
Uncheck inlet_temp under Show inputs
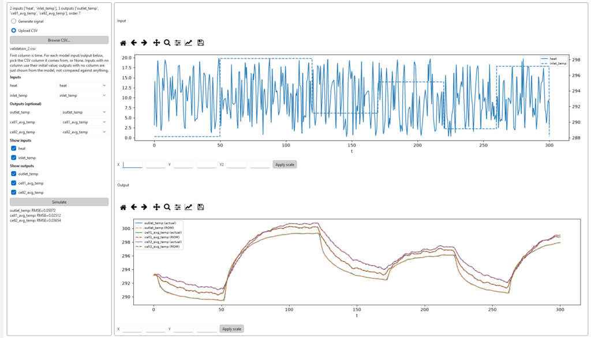[14, 157]
